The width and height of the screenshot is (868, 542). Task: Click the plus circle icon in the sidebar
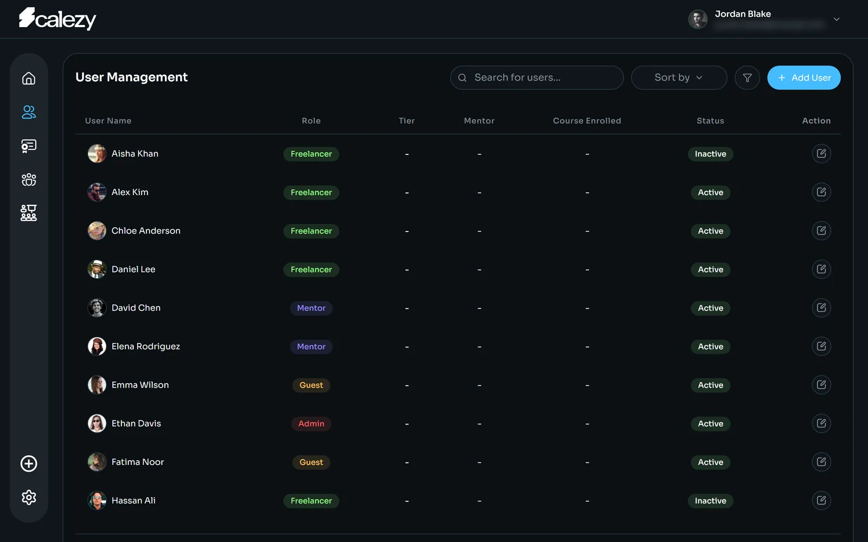click(29, 463)
